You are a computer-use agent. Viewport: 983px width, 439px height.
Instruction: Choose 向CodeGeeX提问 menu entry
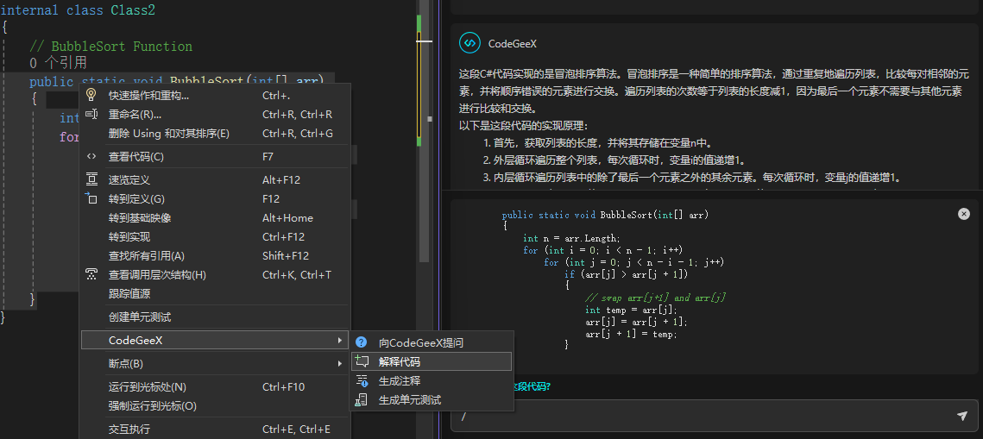(420, 343)
